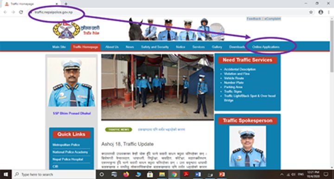Open the Main Site menu item
The image size is (334, 179).
[x=59, y=47]
